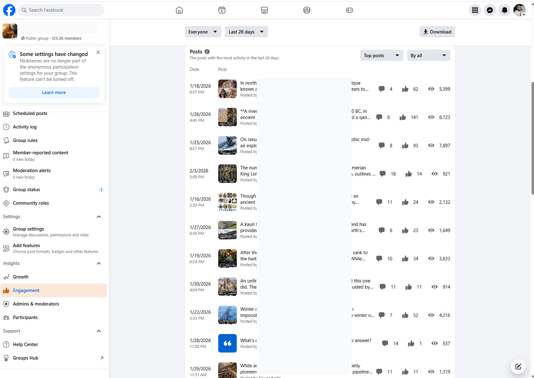Image resolution: width=534 pixels, height=378 pixels.
Task: Open the Video tab icon
Action: (x=222, y=10)
